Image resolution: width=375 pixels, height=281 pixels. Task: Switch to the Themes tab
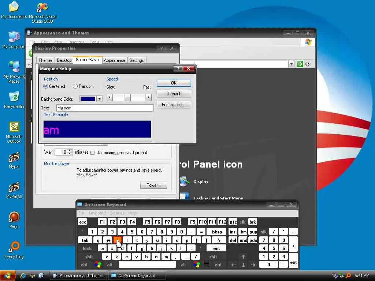click(45, 60)
